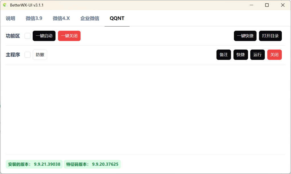Viewport: 291px width, 174px height.
Task: Toggle the checkbox next to 主程序
Action: pyautogui.click(x=27, y=55)
